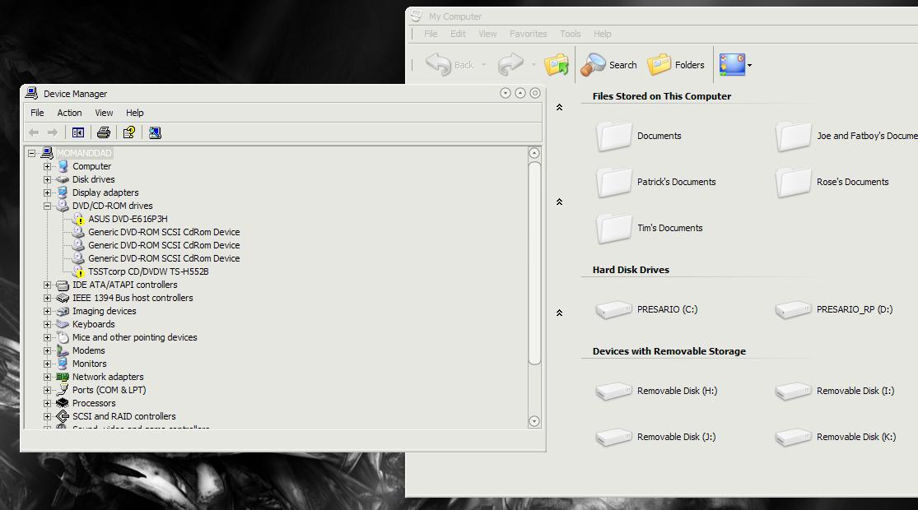Collapse the DVD/CD-ROM drives node
This screenshot has width=918, height=510.
pos(48,206)
